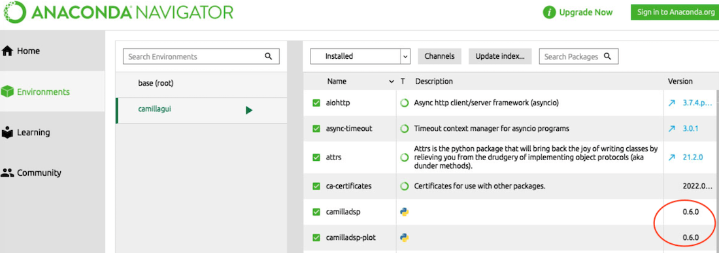Click the Sign in to Anaconda.org button

click(675, 12)
